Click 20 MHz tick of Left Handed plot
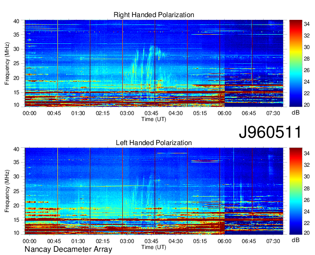The image size is (315, 255). click(x=16, y=206)
